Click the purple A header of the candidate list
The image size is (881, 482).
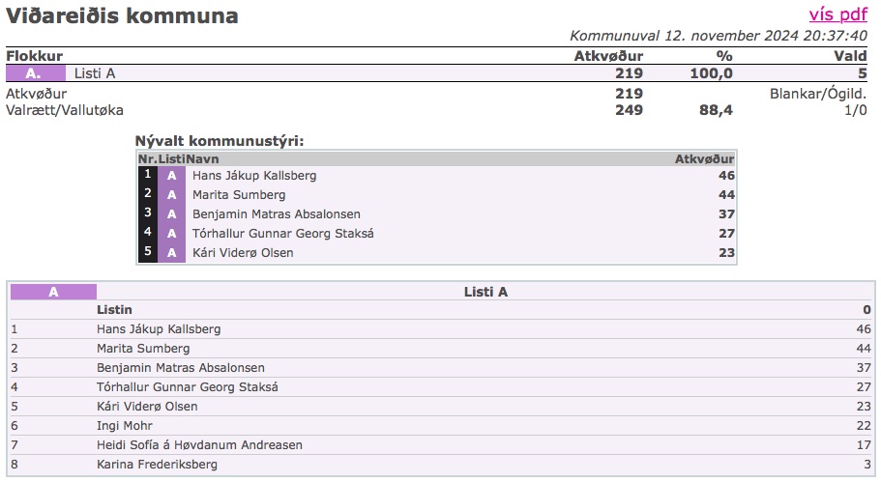pos(53,292)
